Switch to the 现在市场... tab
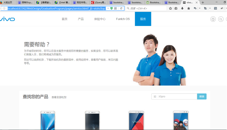The image size is (227, 130). coord(80,3)
